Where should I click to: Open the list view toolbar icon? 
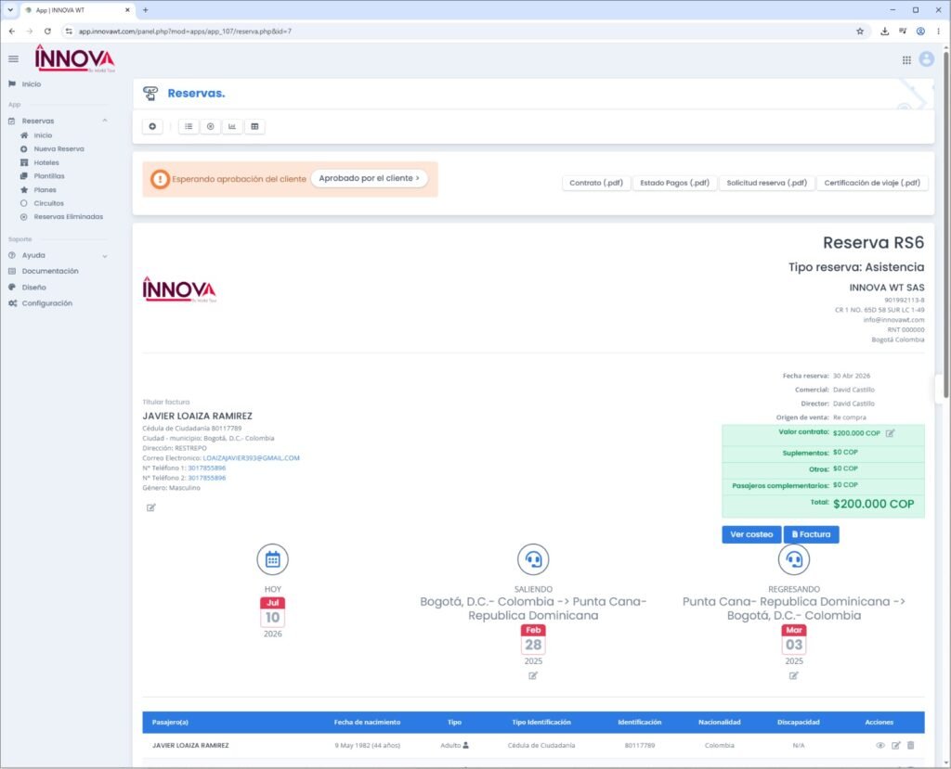pyautogui.click(x=189, y=127)
